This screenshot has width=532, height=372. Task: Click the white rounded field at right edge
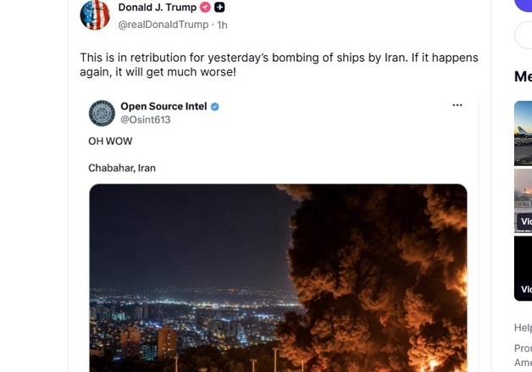click(524, 35)
